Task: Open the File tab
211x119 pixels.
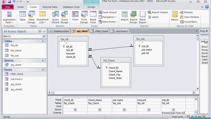Action: coord(8,7)
